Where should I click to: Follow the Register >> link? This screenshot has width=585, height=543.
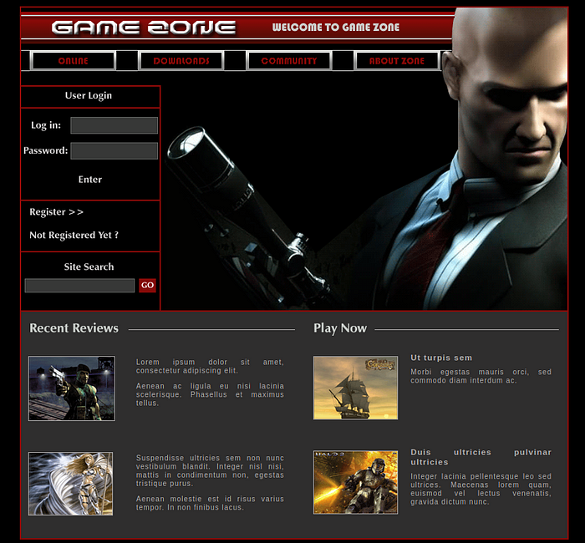[56, 212]
